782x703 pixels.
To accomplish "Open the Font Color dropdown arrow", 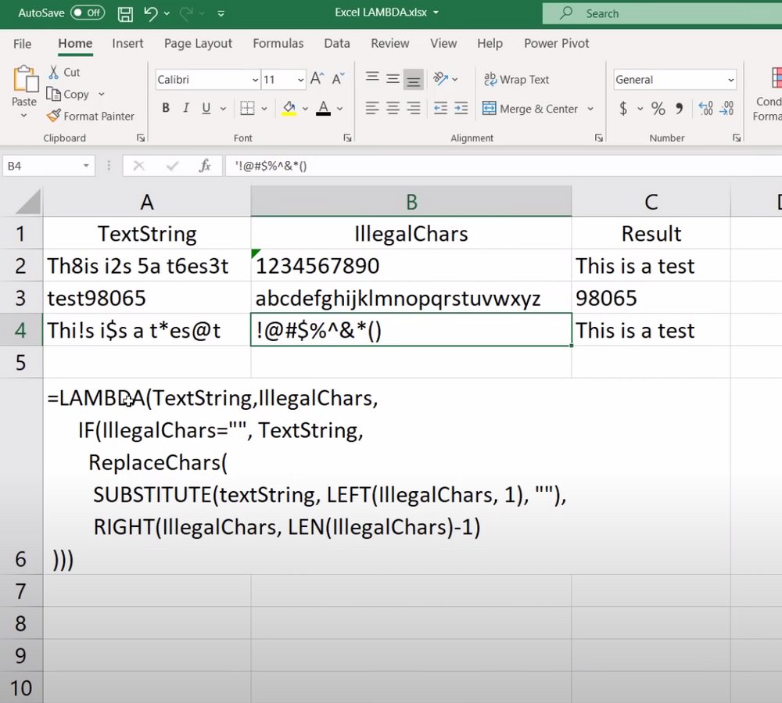I will 339,108.
